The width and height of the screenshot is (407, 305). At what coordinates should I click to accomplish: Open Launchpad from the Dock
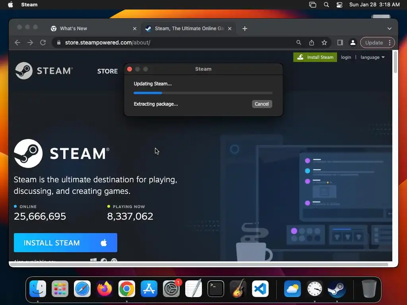[60, 289]
